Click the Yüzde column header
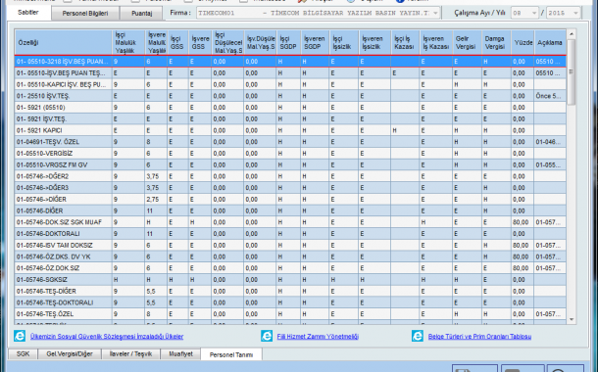This screenshot has width=598, height=372. (523, 43)
